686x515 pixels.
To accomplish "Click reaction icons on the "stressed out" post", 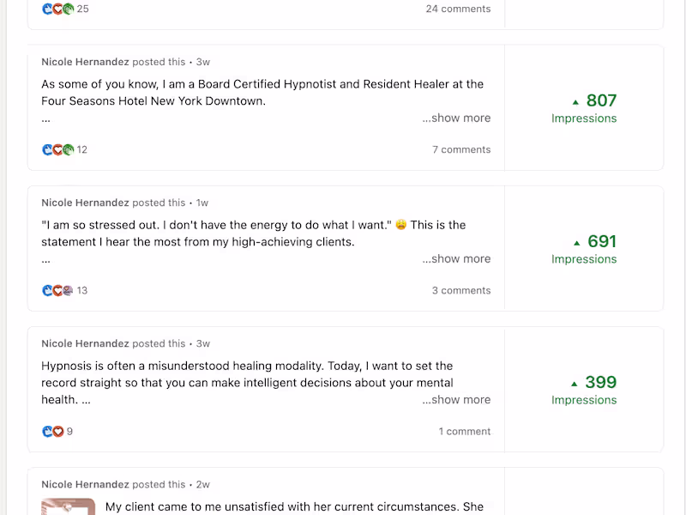I will 57,290.
